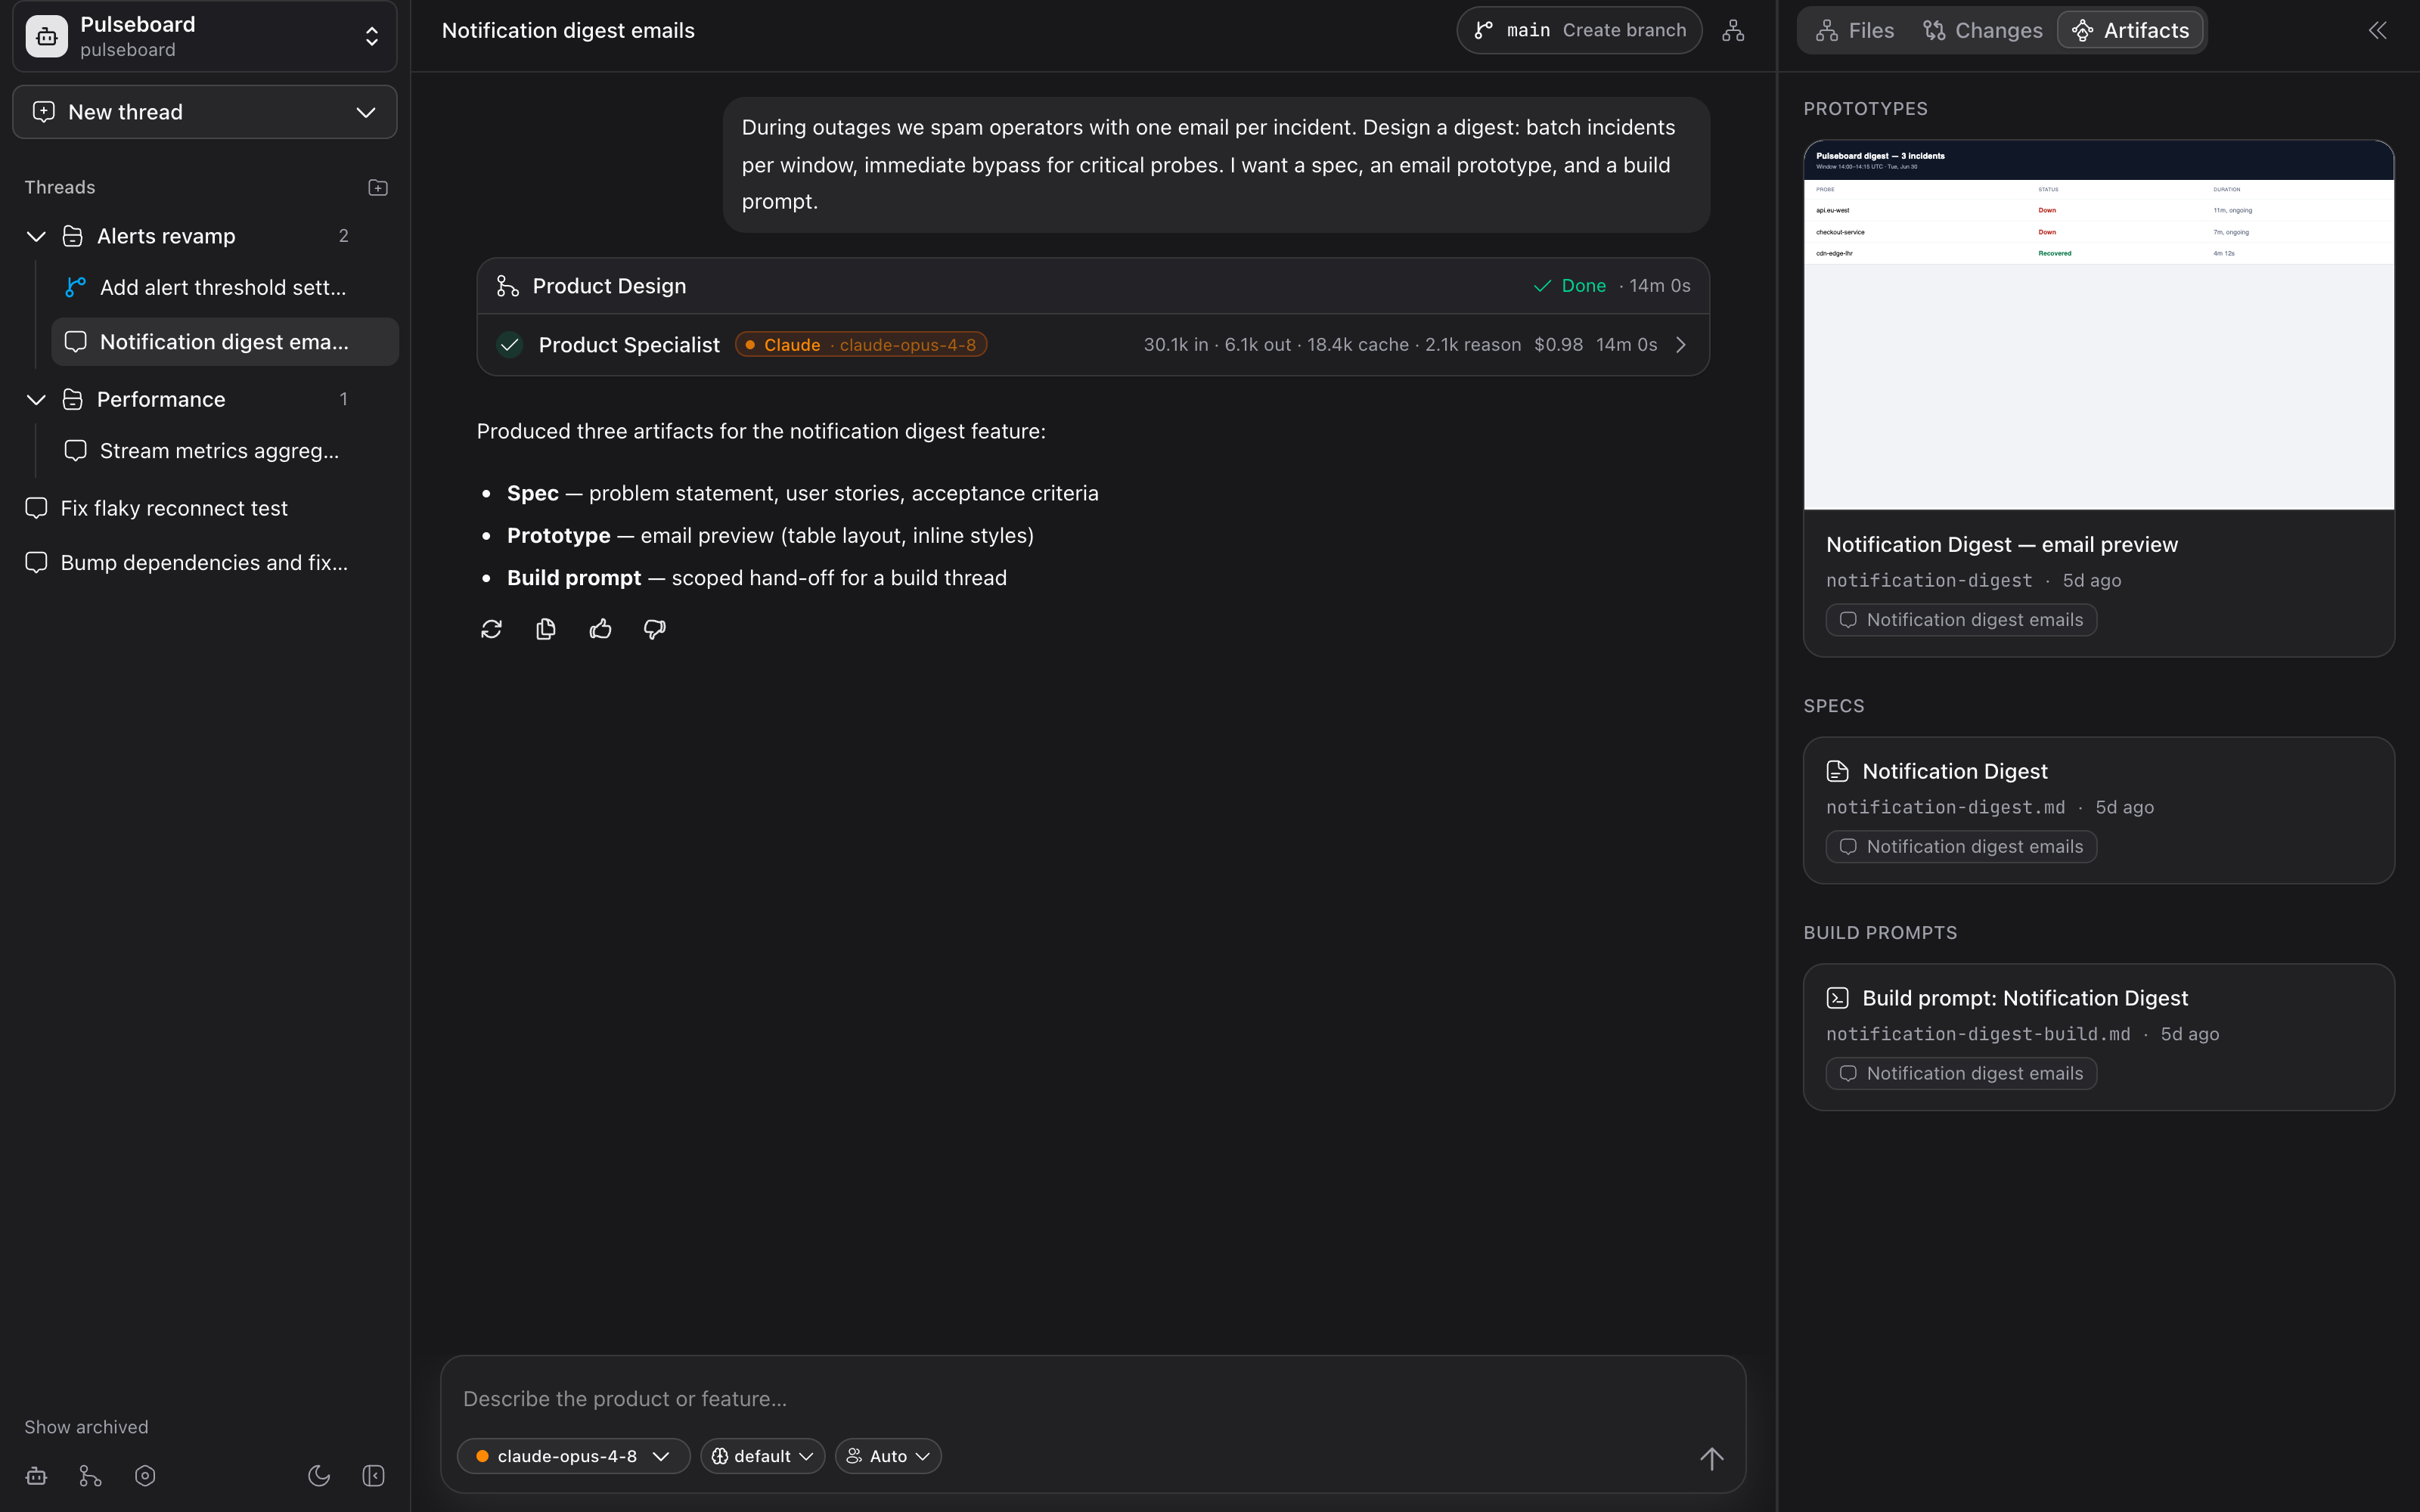Viewport: 2420px width, 1512px height.
Task: Click the Notification digest emails chip under notification-digest.md
Action: (1961, 847)
